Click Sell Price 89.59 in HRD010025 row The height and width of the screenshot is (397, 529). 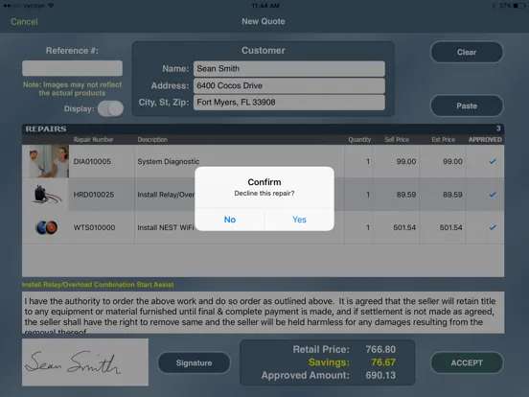(406, 195)
